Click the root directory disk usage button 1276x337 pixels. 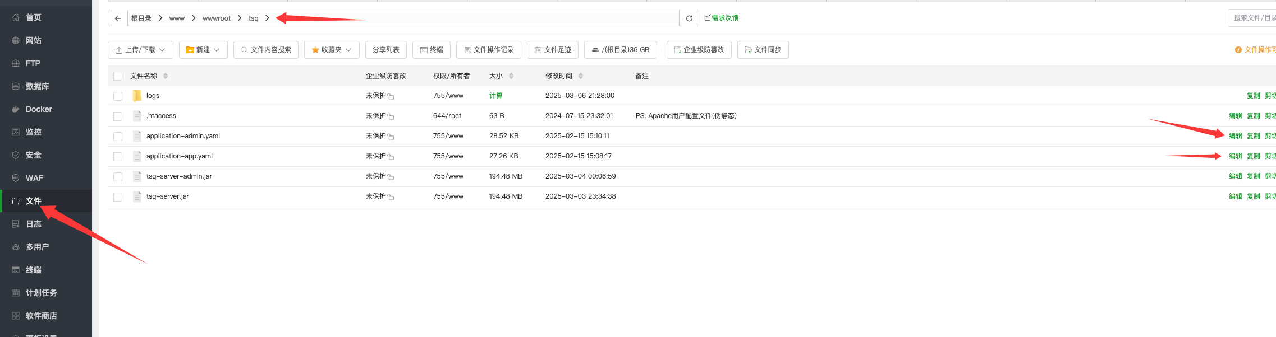[x=620, y=50]
